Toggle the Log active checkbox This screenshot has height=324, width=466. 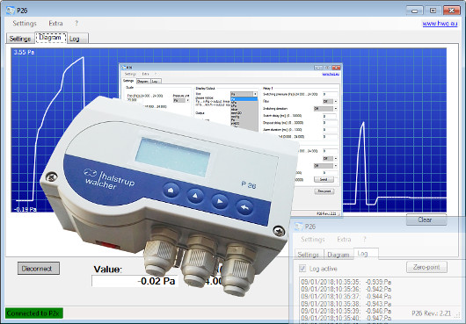point(302,269)
